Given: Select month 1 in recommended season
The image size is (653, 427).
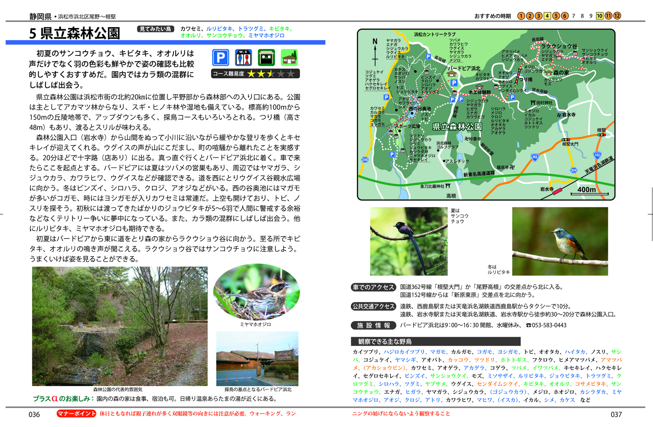Looking at the screenshot, I should 521,16.
